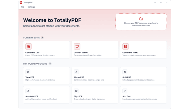The width and height of the screenshot is (190, 109).
Task: Open the File menu
Action: click(x=22, y=7)
